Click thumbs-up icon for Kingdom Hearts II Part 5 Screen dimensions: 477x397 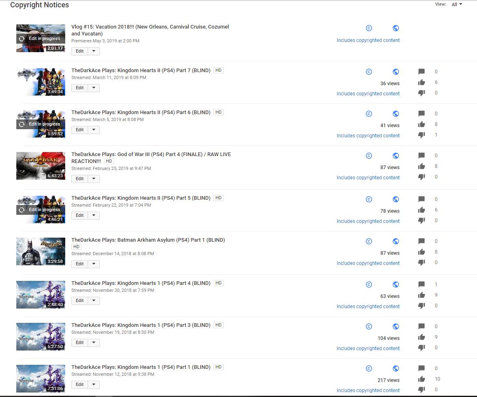pos(421,210)
